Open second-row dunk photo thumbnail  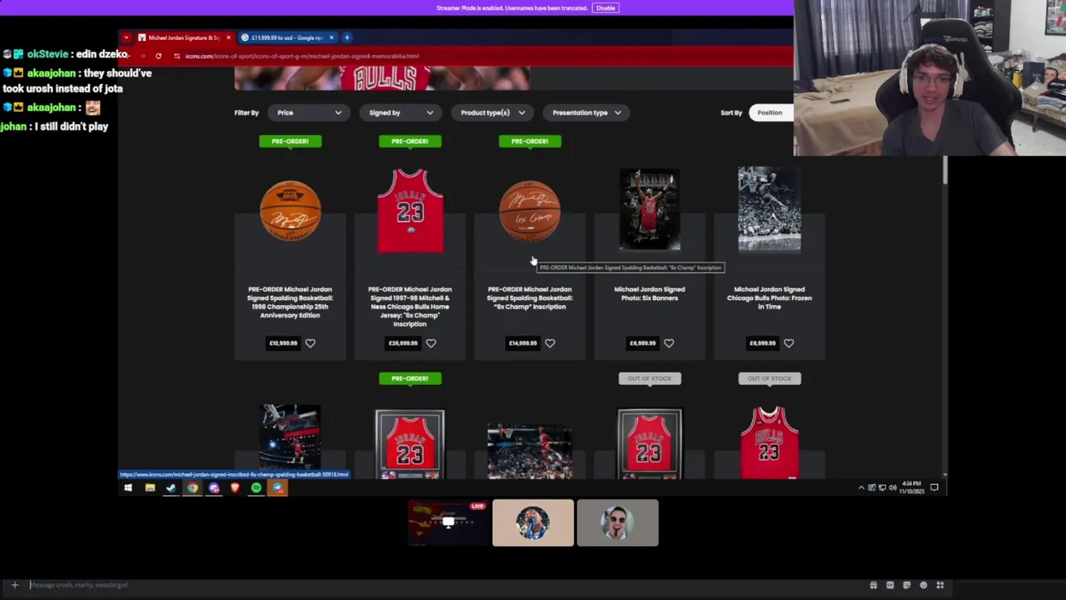(290, 438)
